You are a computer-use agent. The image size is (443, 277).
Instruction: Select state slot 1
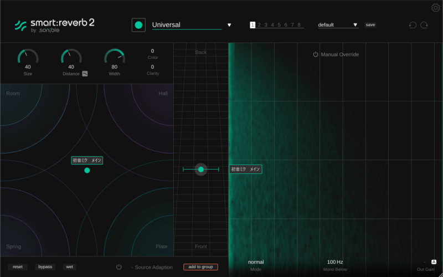coord(253,25)
